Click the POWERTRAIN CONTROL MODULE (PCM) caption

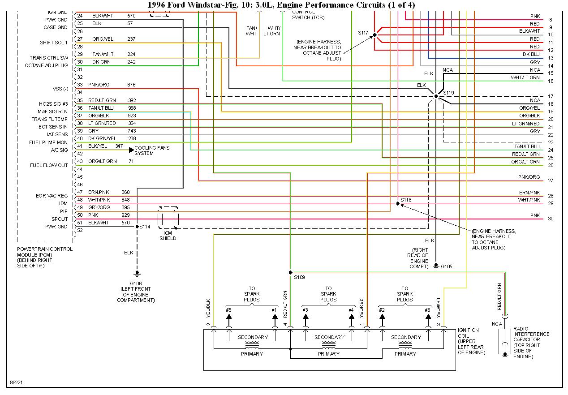click(45, 257)
